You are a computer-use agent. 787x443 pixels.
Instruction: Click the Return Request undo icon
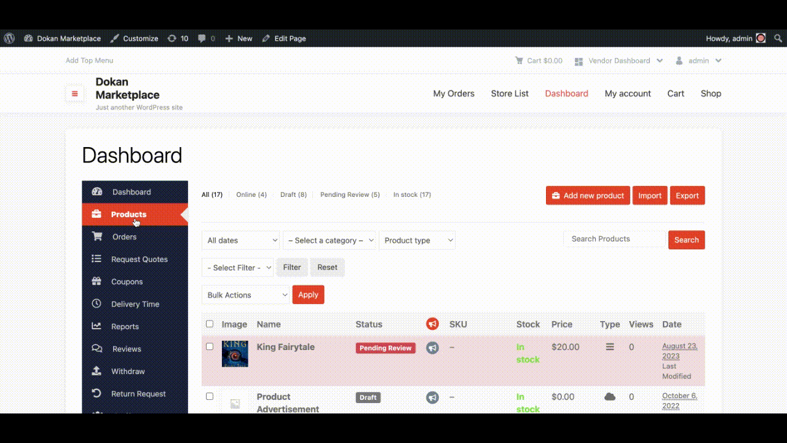click(97, 394)
